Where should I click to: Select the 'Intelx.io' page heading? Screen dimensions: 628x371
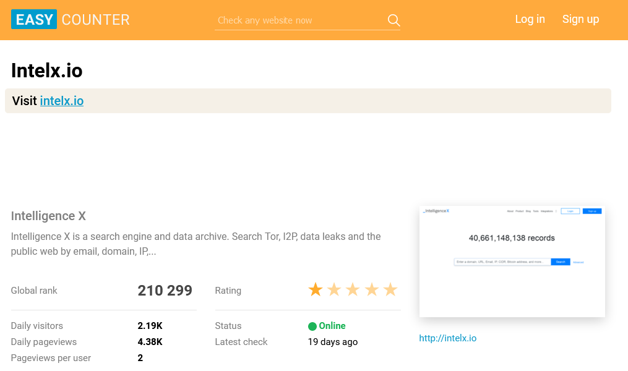(x=47, y=70)
